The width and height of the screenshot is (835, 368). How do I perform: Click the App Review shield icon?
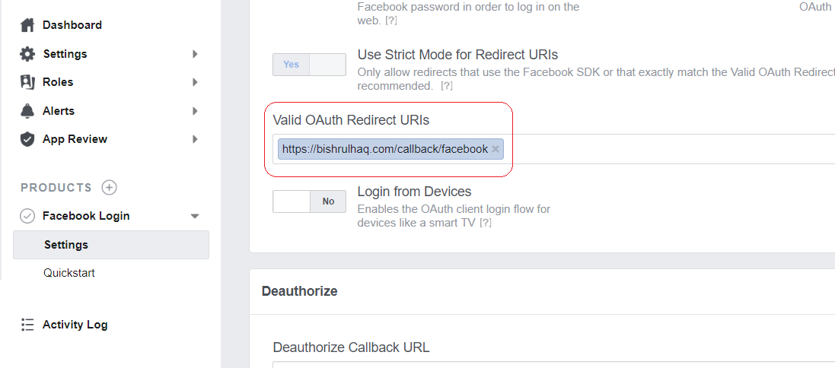27,139
